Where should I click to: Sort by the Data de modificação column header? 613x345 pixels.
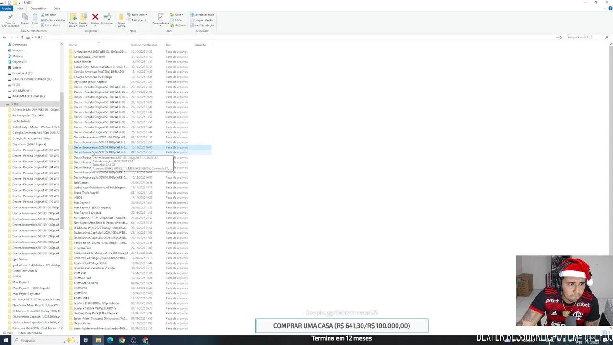[x=144, y=45]
